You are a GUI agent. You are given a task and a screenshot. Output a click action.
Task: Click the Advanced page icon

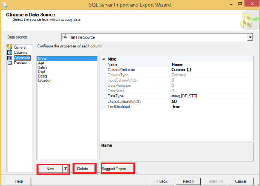[x=10, y=58]
